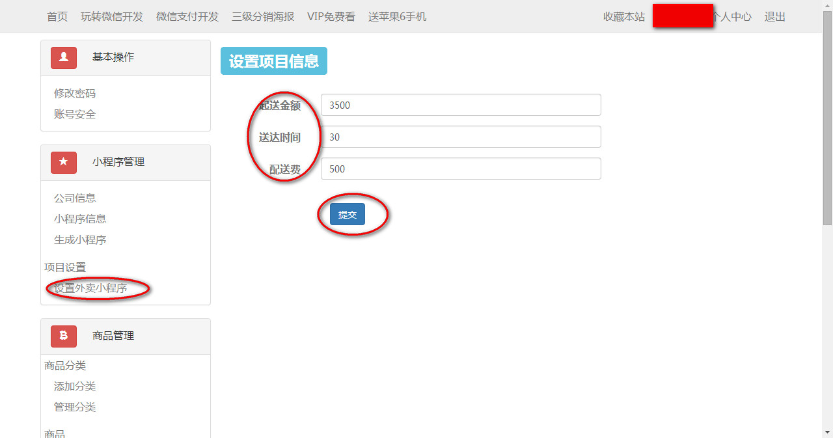The image size is (833, 438).
Task: Go to 微信支付开发 menu item
Action: coord(187,17)
